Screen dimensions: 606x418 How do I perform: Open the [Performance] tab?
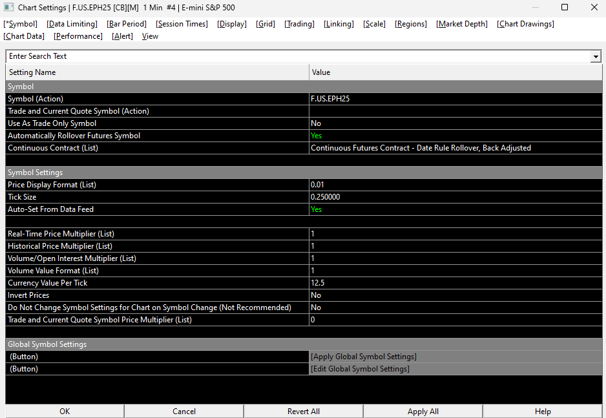[x=78, y=36]
